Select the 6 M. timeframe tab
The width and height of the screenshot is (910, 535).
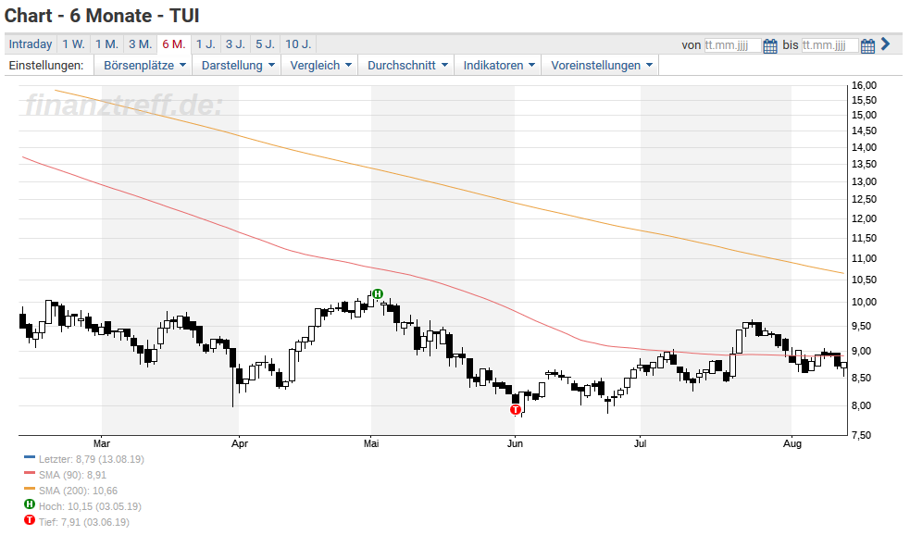[x=174, y=44]
